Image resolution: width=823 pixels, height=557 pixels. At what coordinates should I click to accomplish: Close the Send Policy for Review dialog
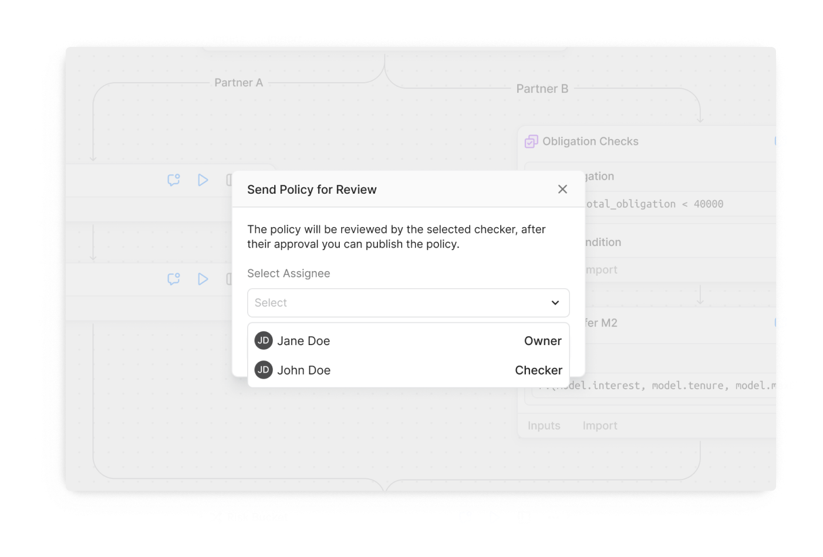[562, 189]
